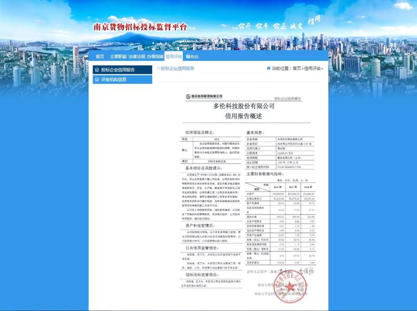
Task: Click the 注册资本 row label
Action: (252, 153)
